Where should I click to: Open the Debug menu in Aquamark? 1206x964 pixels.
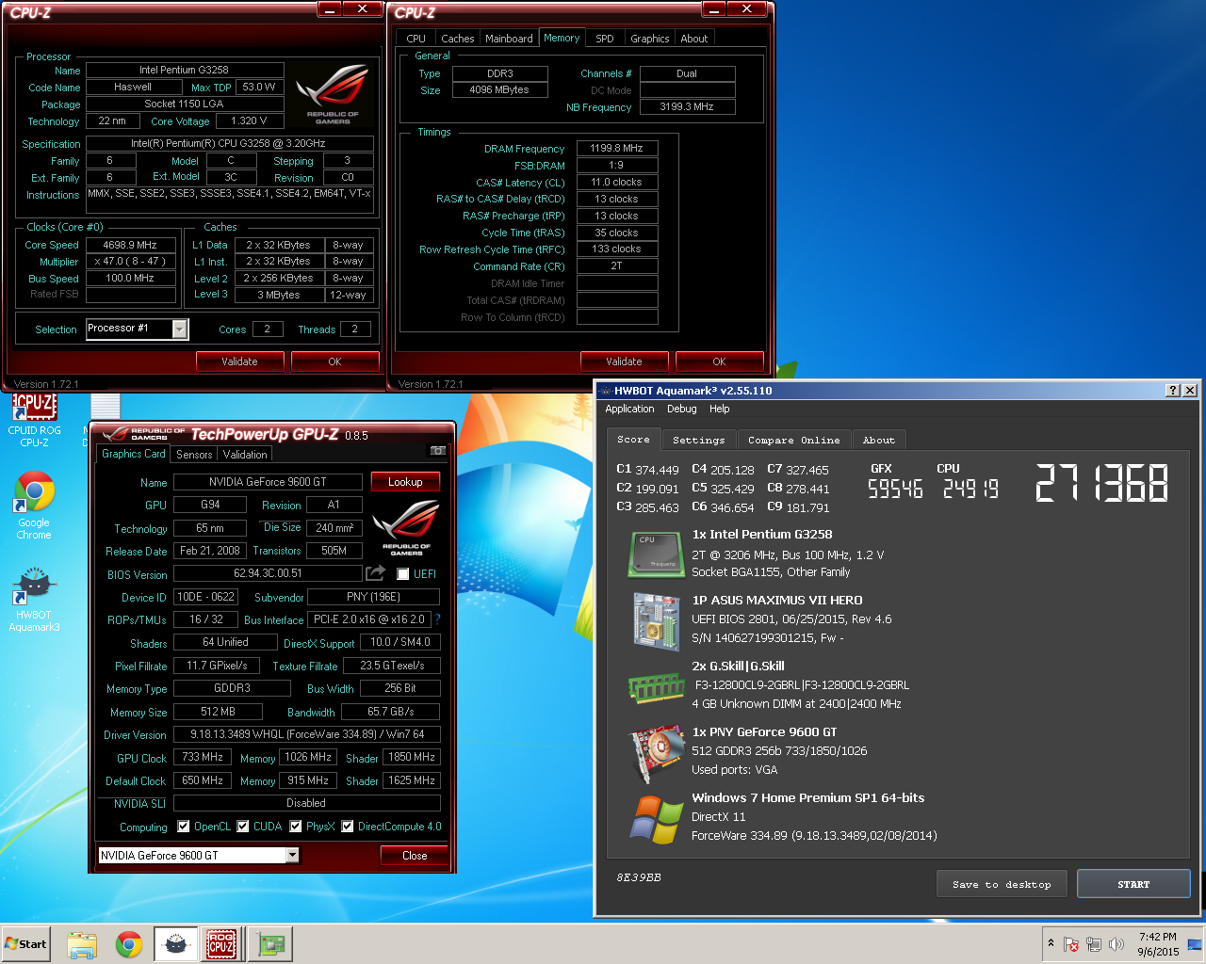click(682, 409)
